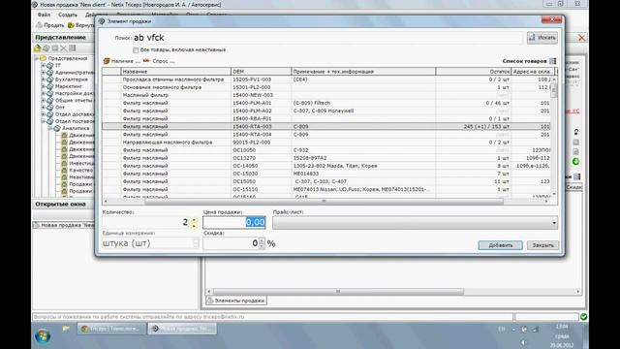Select the row with OEM OC15050
The image size is (620, 349).
pos(326,181)
